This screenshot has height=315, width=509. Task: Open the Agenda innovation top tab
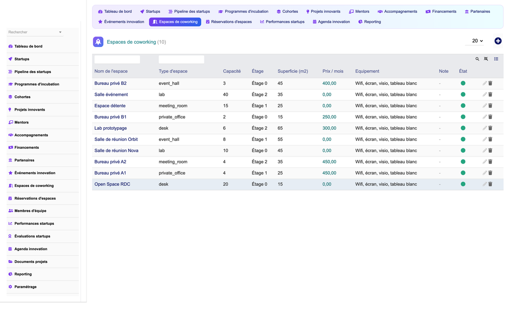pyautogui.click(x=331, y=22)
